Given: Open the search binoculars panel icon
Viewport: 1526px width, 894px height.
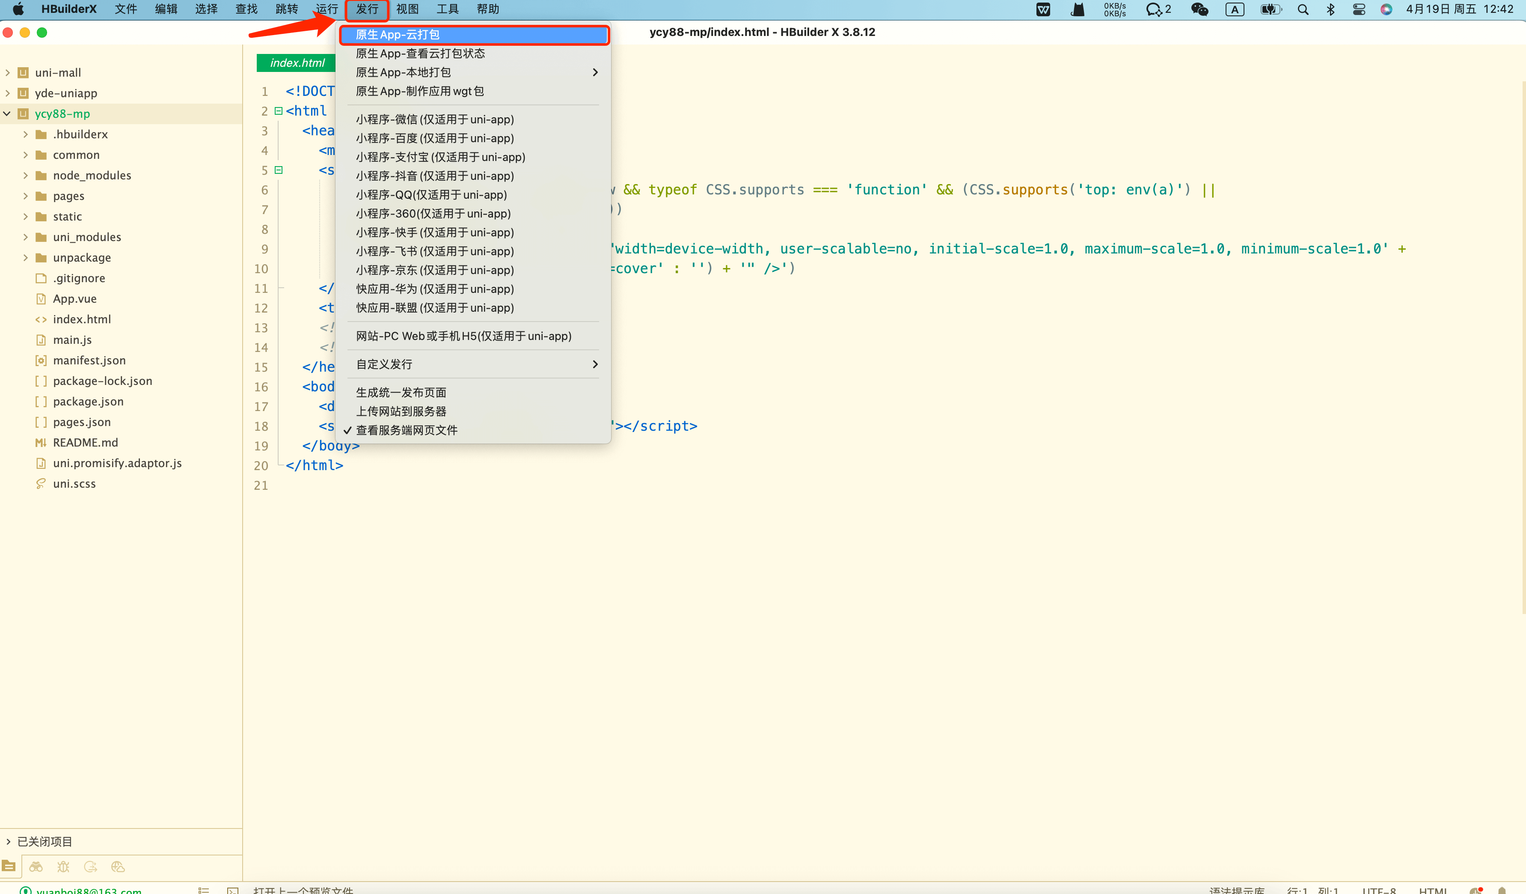Looking at the screenshot, I should pos(36,867).
